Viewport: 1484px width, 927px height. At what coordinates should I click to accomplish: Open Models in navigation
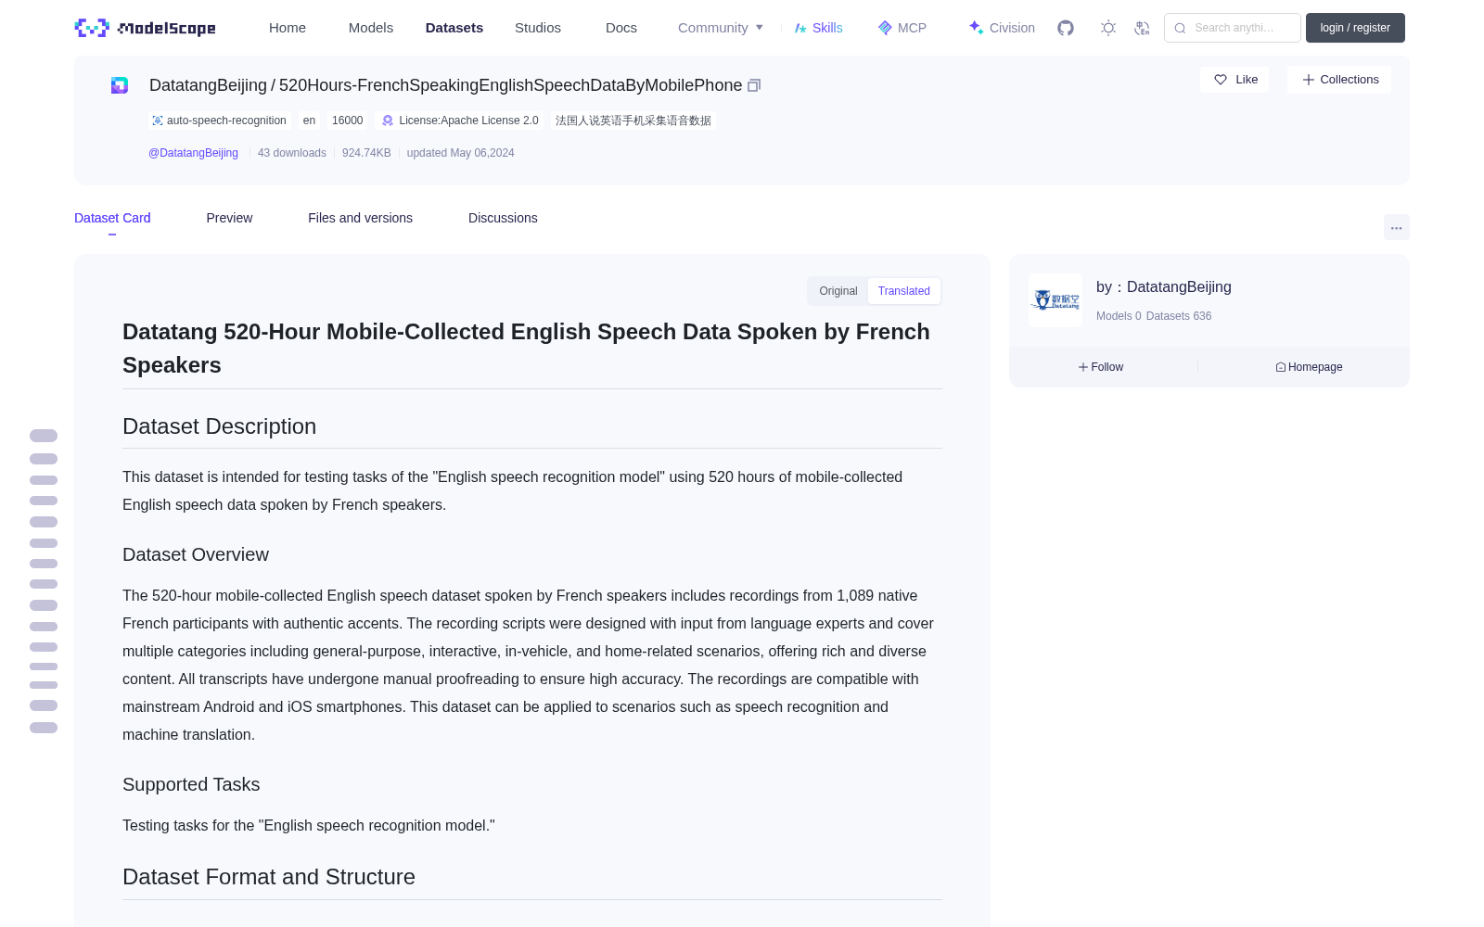coord(371,28)
